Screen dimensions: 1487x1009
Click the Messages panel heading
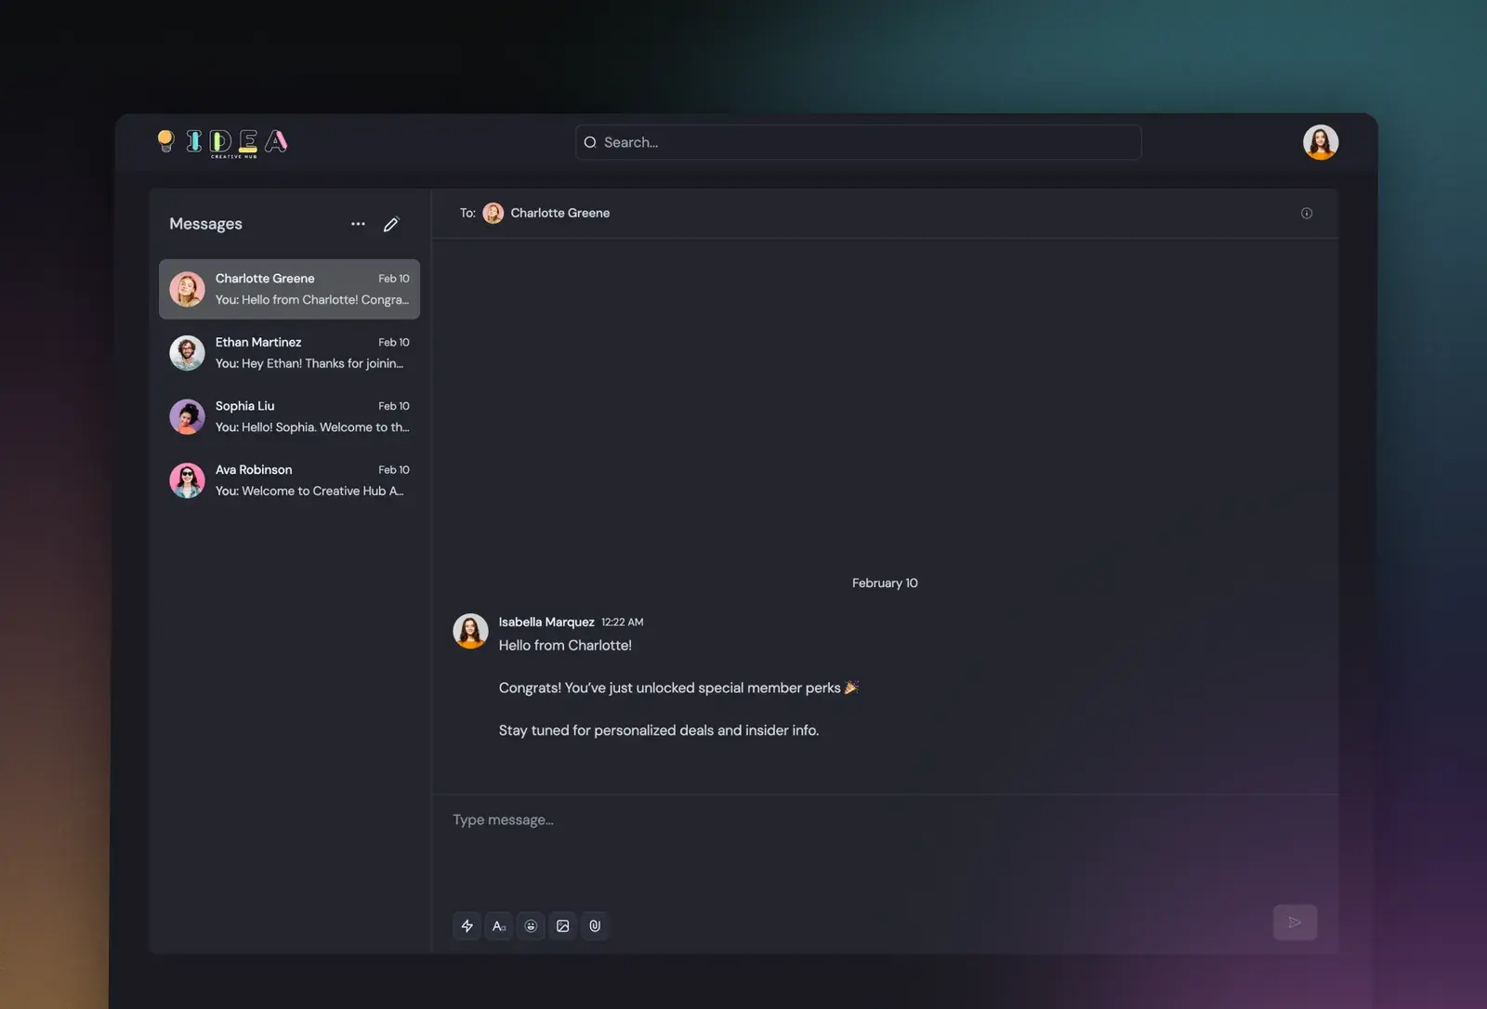205,224
